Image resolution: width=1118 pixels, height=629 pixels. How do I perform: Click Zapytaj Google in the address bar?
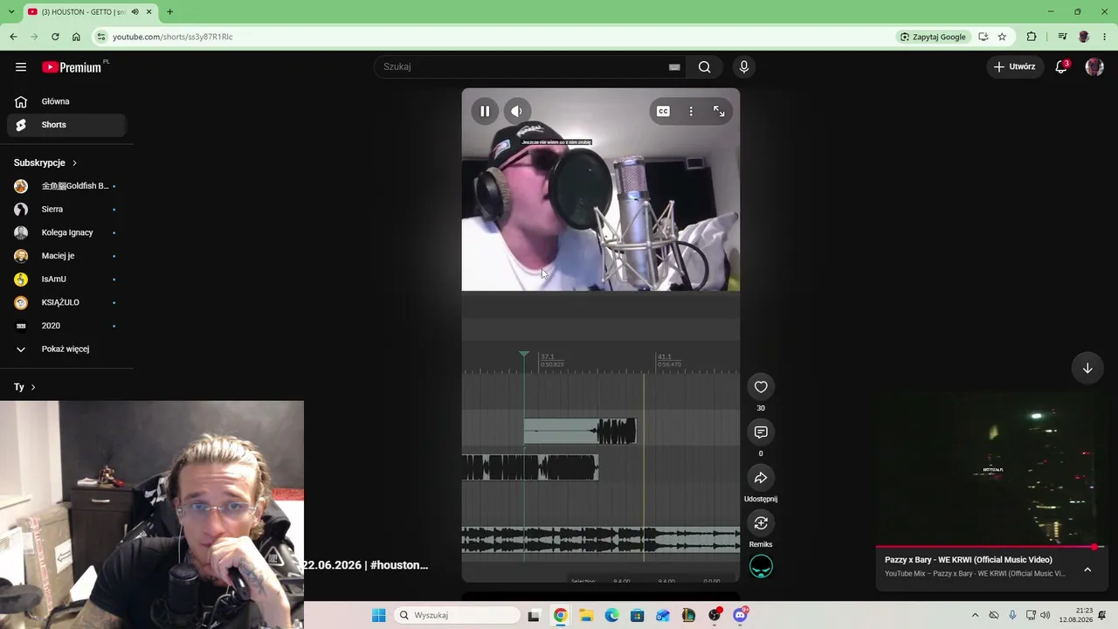tap(934, 37)
